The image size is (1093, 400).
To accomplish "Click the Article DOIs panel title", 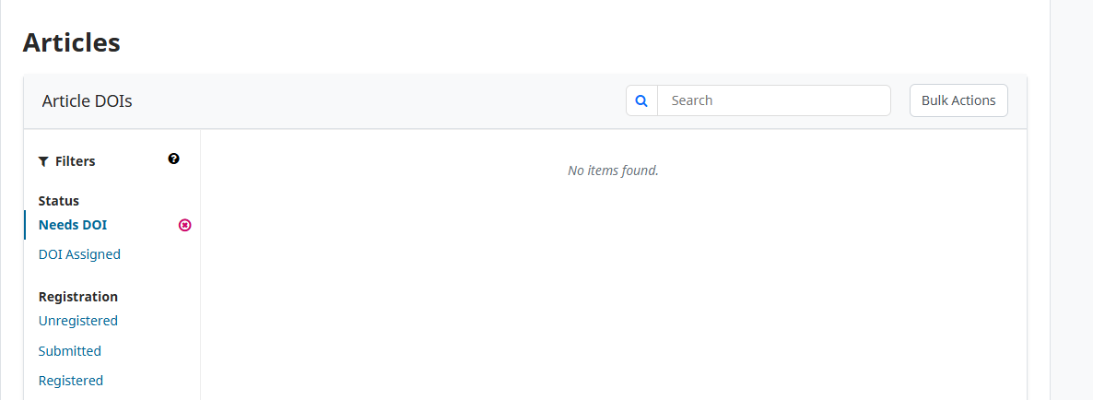I will click(x=88, y=101).
